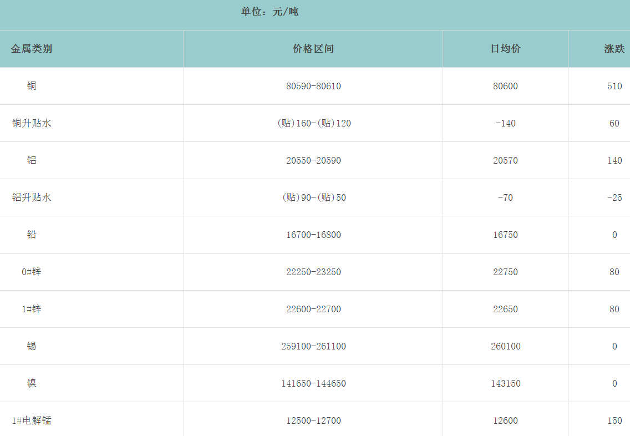630x436 pixels.
Task: Click the 单位：元/吨 unit label
Action: click(270, 12)
